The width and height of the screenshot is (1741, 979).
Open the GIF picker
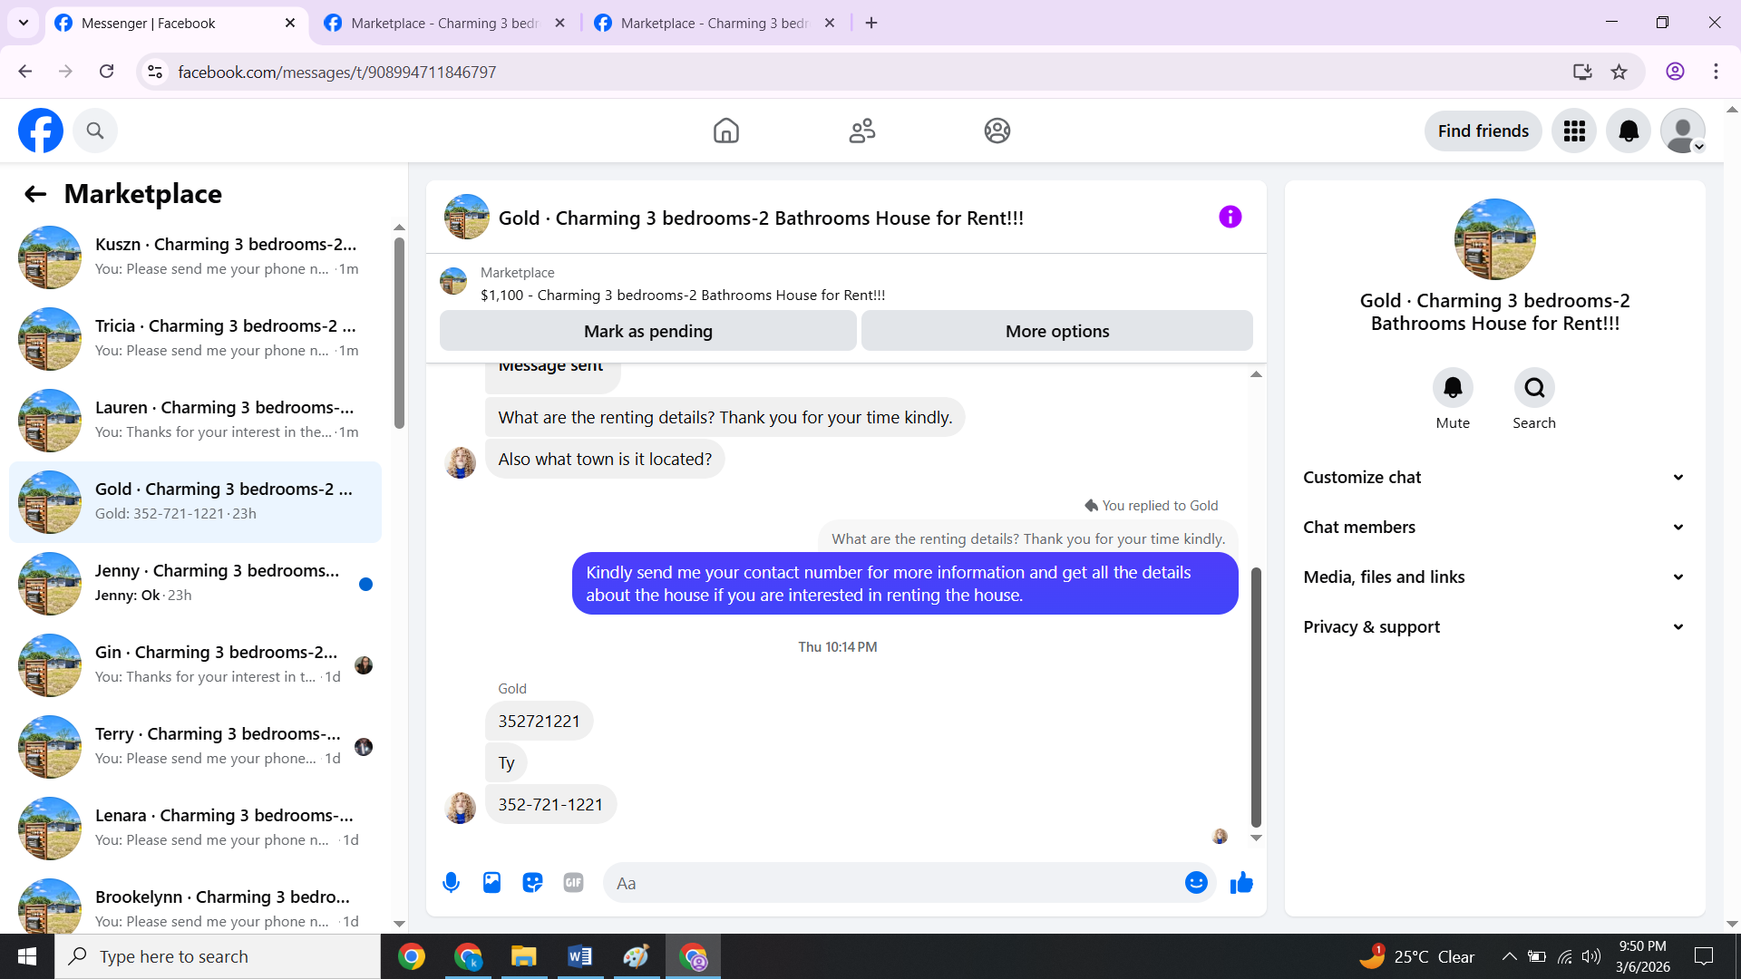pos(573,882)
